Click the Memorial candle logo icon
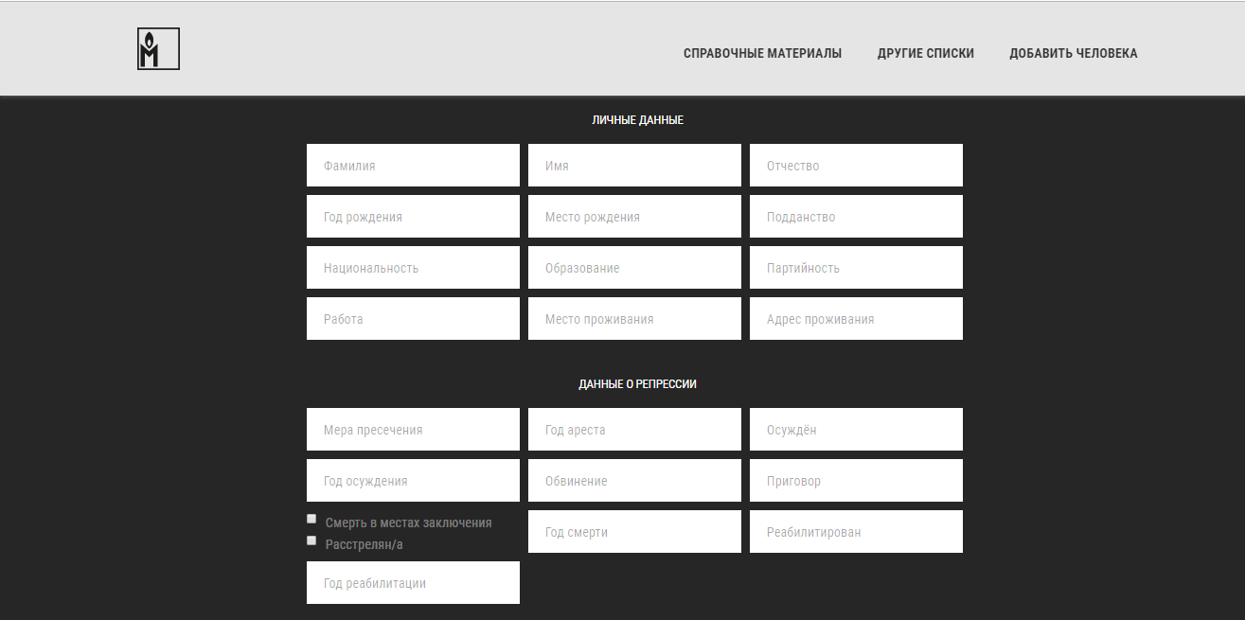1245x620 pixels. point(158,49)
